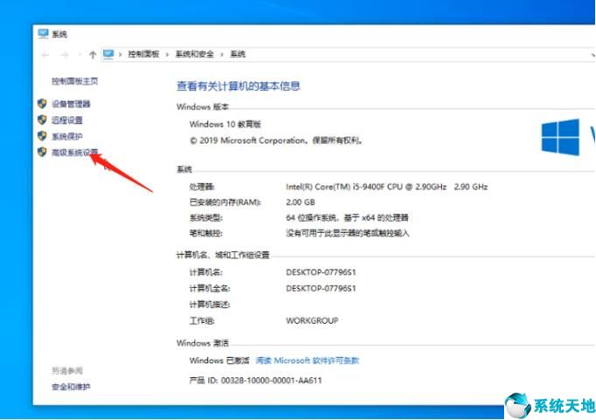Screen dimensions: 596x420
Task: Expand the chevron before 控制面板 breadcrumb
Action: tap(120, 54)
